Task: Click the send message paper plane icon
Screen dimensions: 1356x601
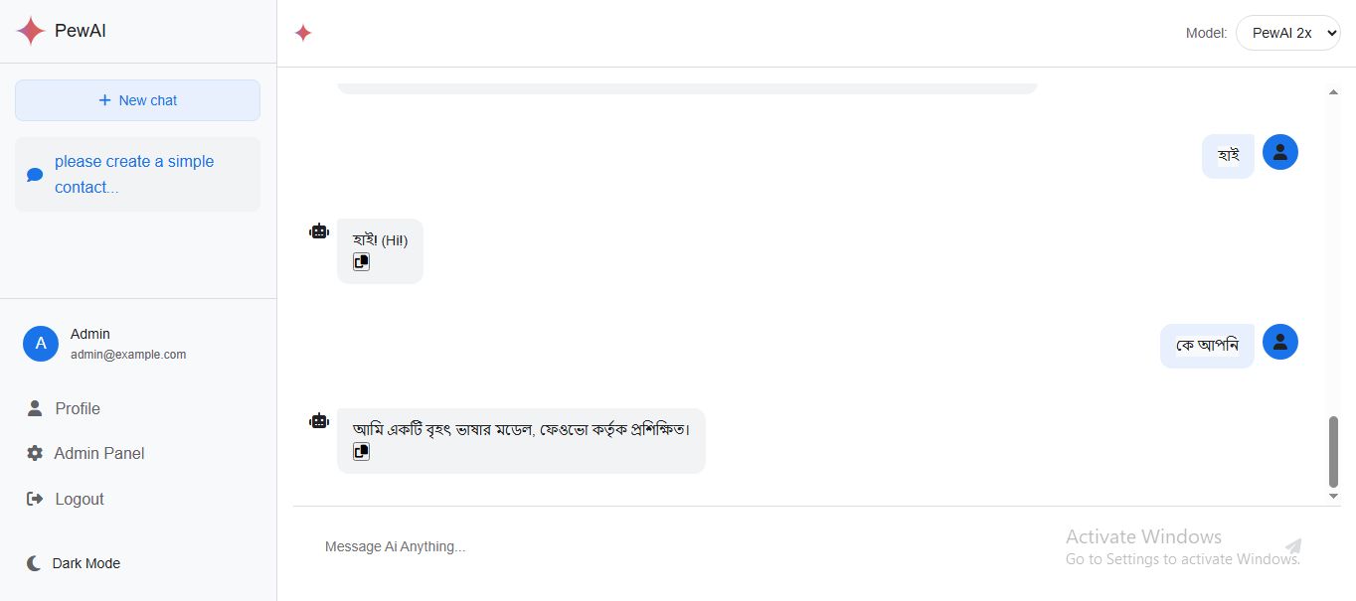Action: [x=1292, y=546]
